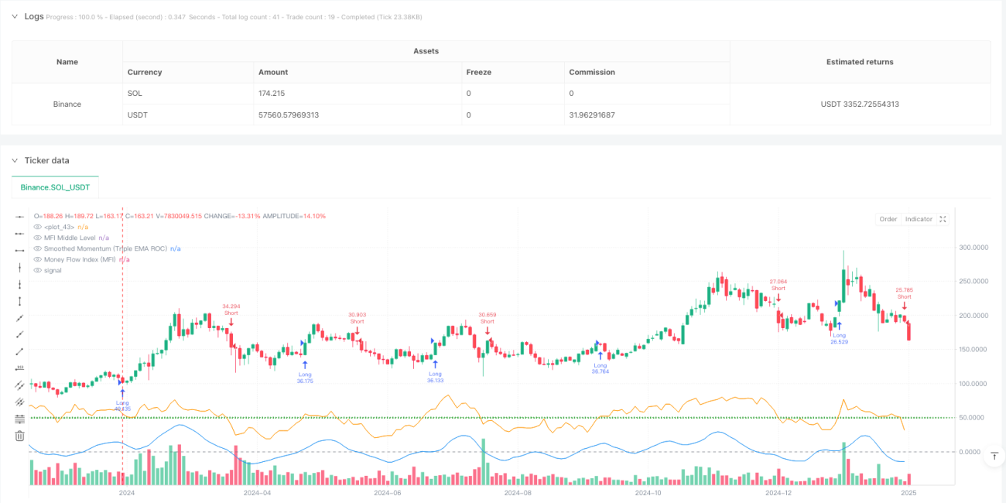Choose the diagonal trend line tool
Viewport: 1006px width, 503px height.
tap(19, 318)
